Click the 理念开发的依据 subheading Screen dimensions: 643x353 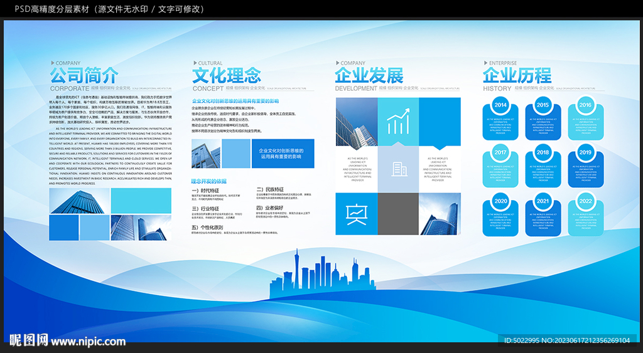click(208, 181)
